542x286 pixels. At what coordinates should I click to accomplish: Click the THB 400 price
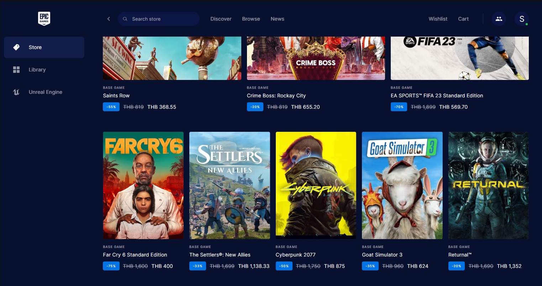(x=162, y=266)
